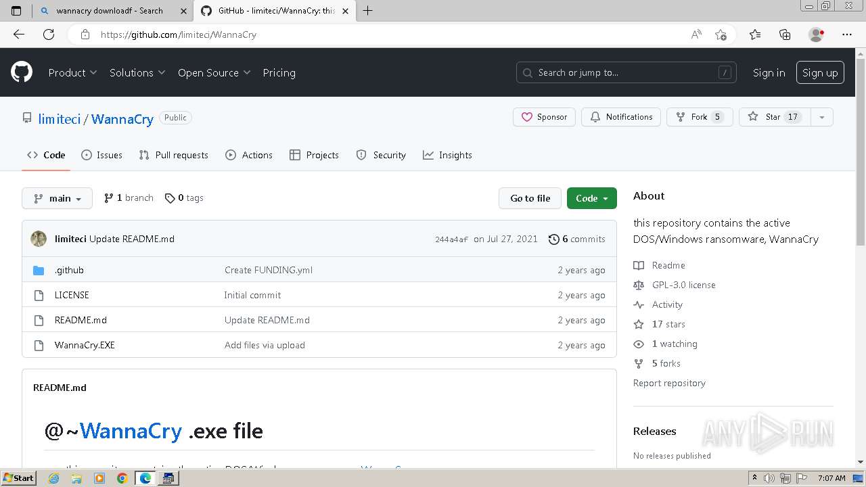The image size is (866, 487).
Task: Switch to the wannacry search browser tab
Action: point(112,11)
